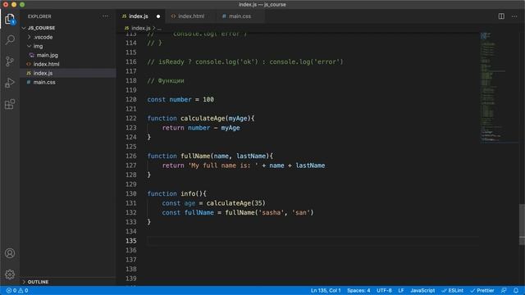Open editor more actions ellipsis

click(x=514, y=16)
